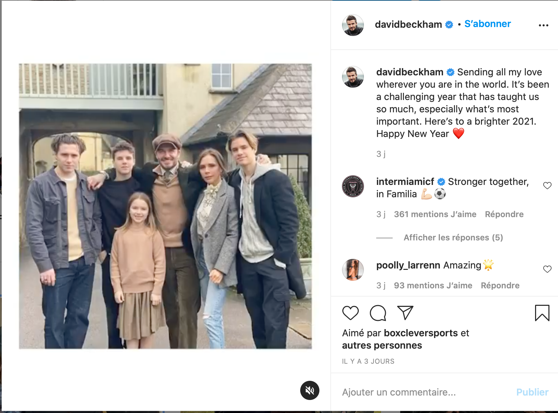
Task: Expand Afficher les réponses (5)
Action: [x=453, y=238]
